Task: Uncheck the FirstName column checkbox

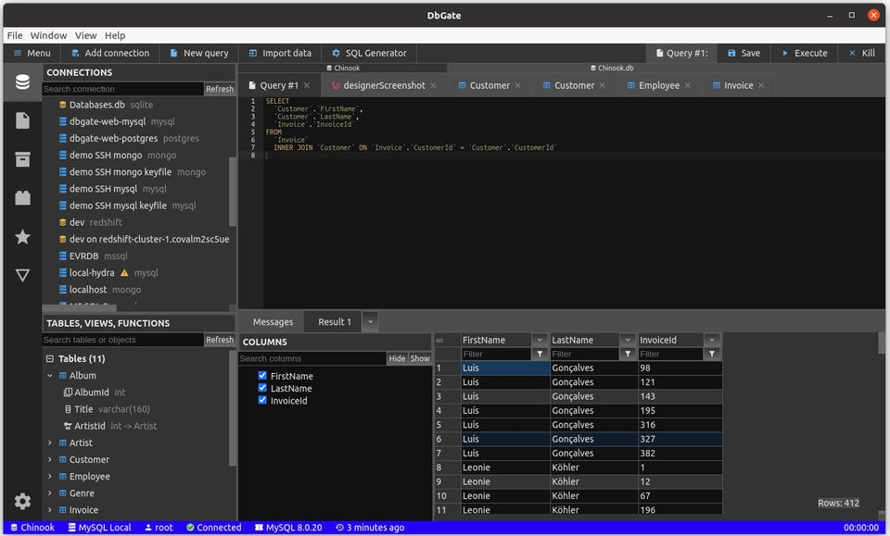Action: 262,376
